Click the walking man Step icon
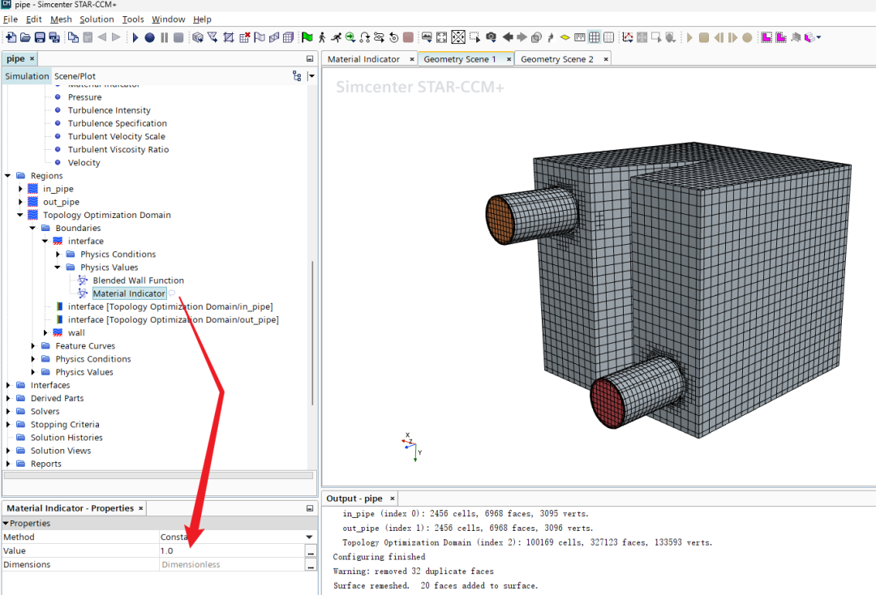This screenshot has width=876, height=595. 322,37
